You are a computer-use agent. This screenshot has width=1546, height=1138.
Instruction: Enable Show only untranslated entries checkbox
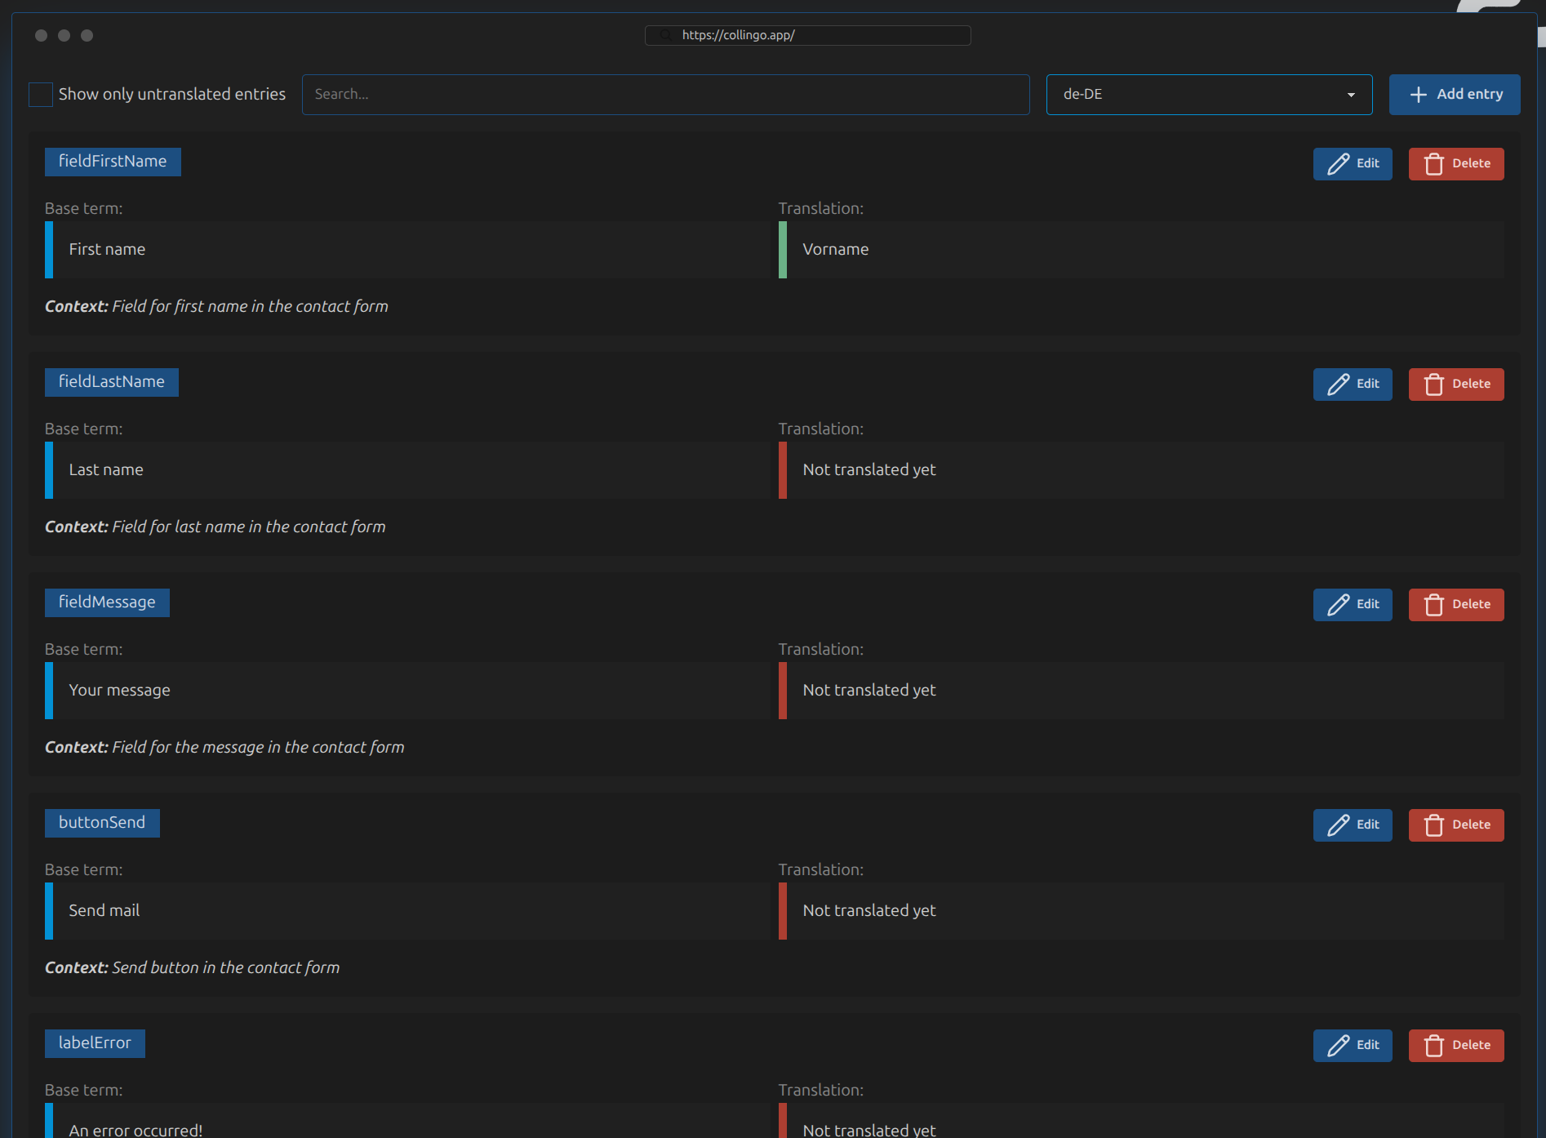[x=41, y=95]
